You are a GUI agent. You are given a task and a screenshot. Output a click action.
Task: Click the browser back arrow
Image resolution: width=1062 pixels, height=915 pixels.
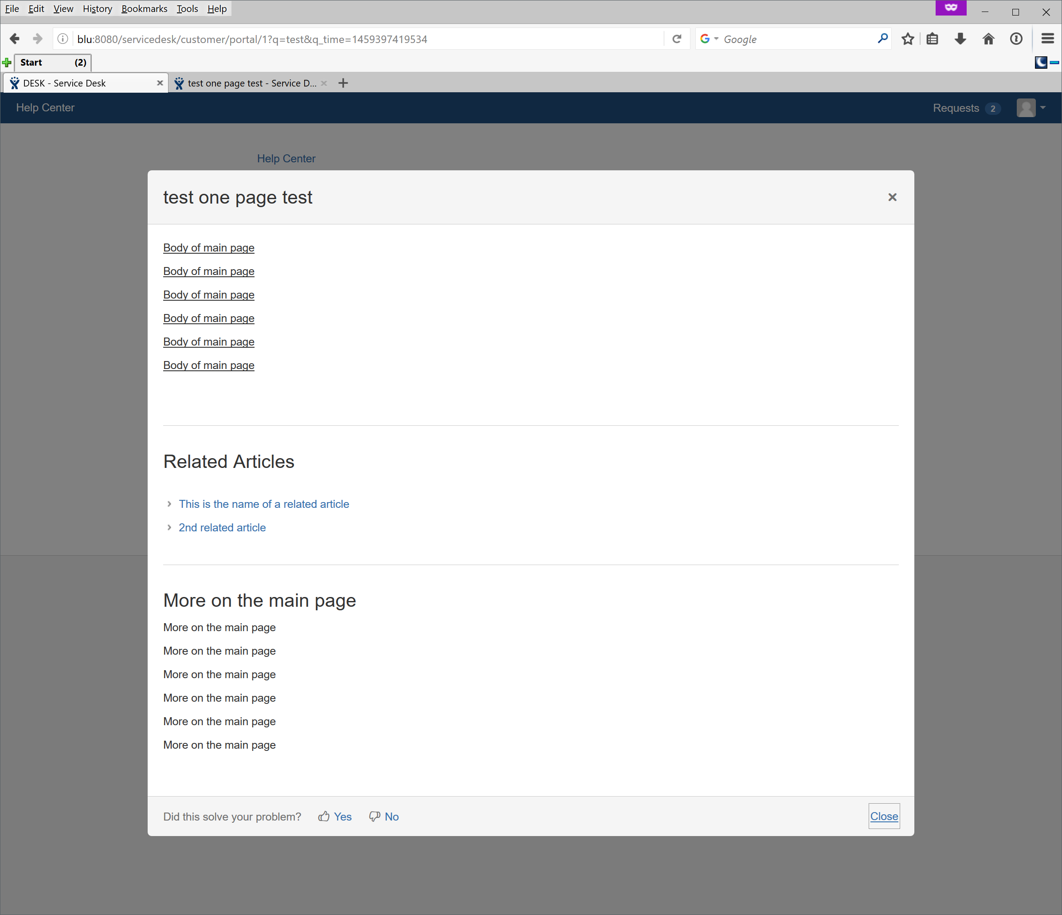click(x=14, y=39)
